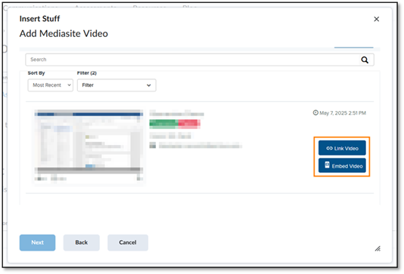Cancel the Add Mediasite Video dialog
The height and width of the screenshot is (274, 404).
[x=128, y=242]
